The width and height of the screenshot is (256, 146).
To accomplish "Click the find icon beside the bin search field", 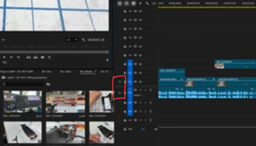I will [48, 84].
